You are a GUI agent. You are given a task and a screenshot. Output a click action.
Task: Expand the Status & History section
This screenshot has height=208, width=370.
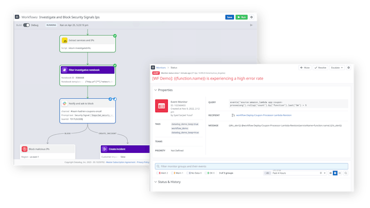click(x=155, y=181)
